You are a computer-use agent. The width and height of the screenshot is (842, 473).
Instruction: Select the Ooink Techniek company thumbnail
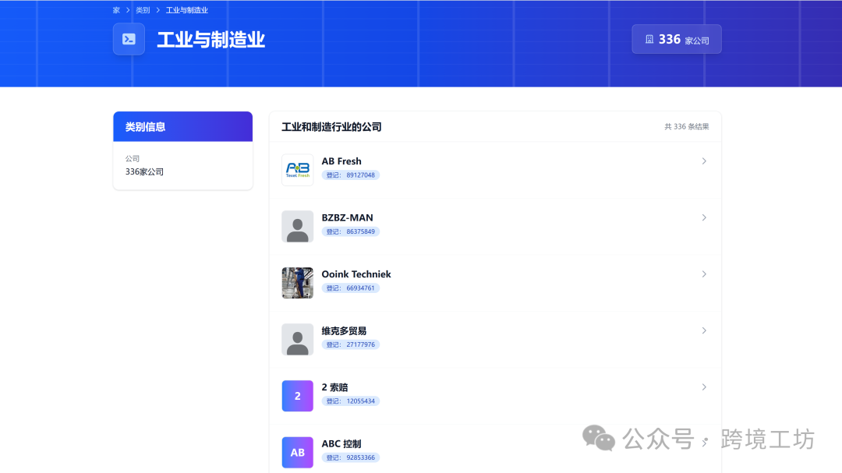(x=297, y=283)
